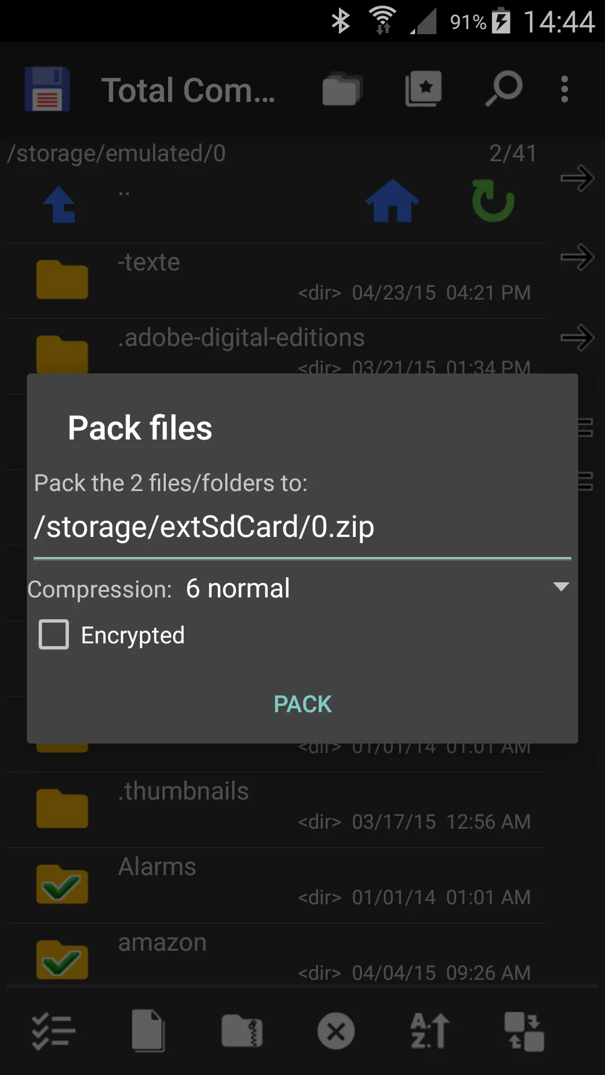Edit the /storage/extSdCard/0.zip path field
605x1075 pixels.
click(302, 526)
